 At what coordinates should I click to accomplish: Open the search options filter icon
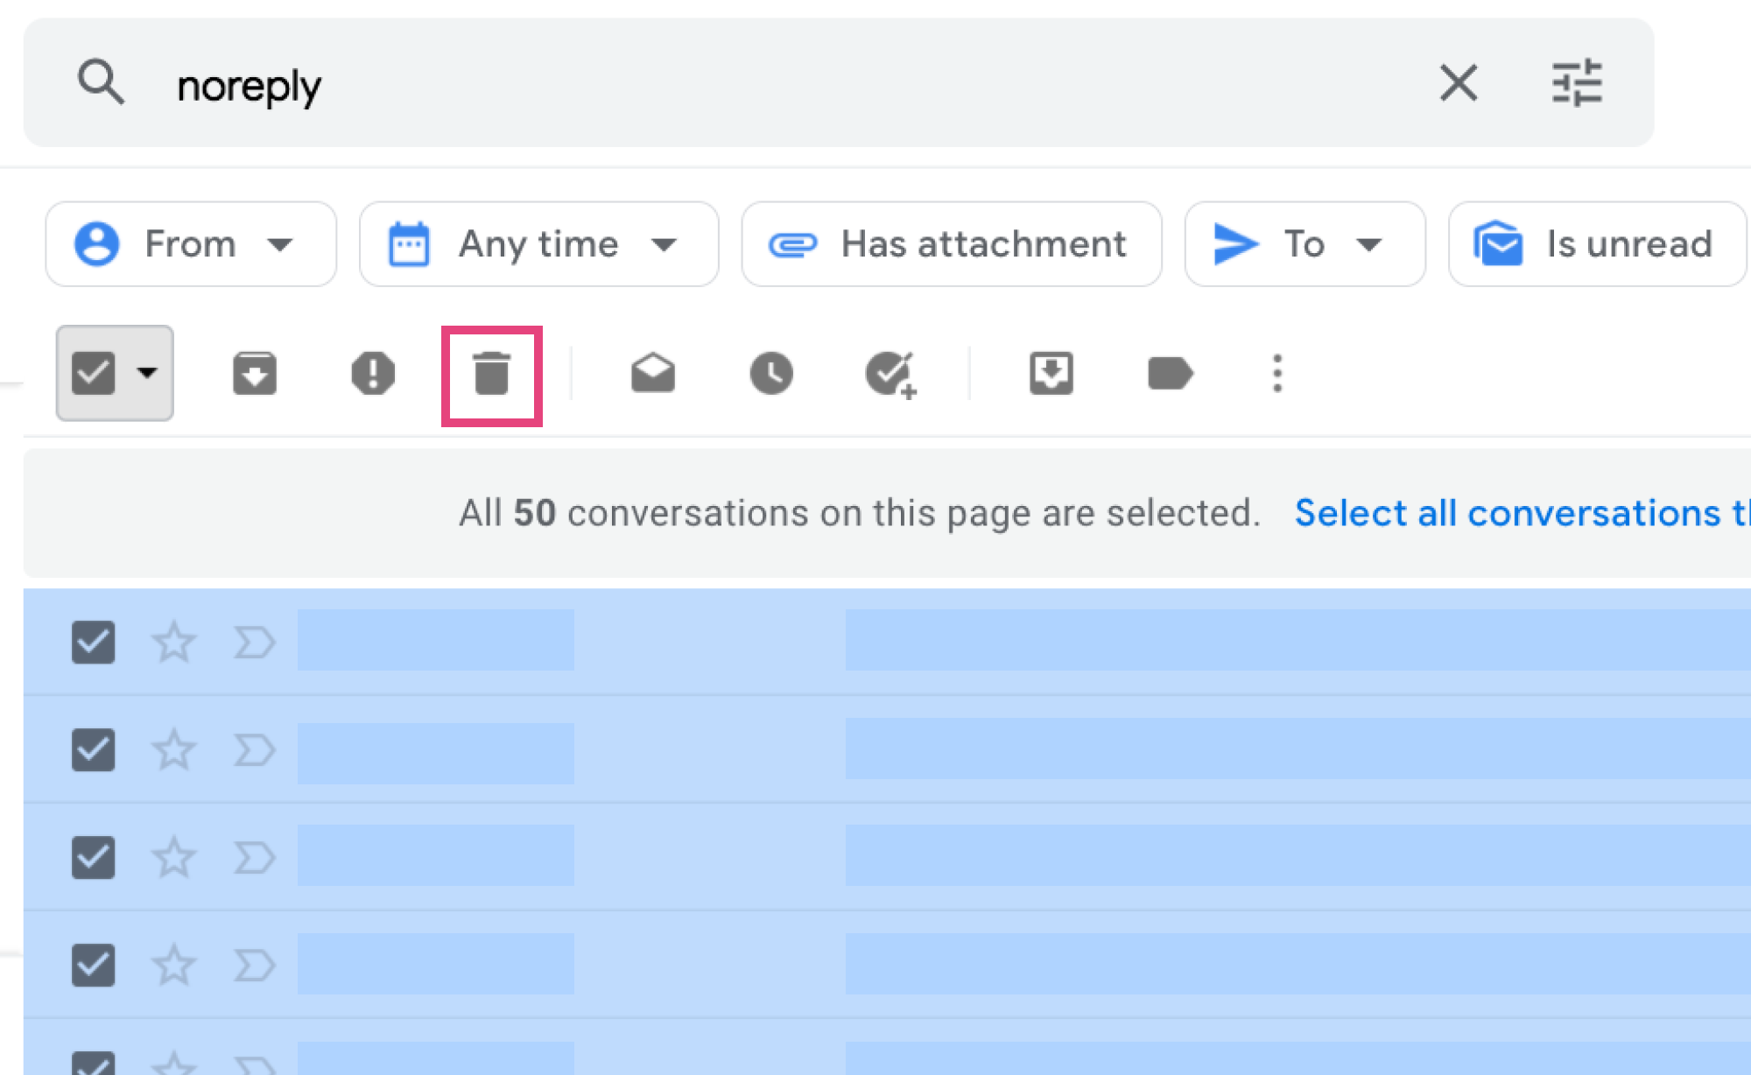pyautogui.click(x=1577, y=83)
